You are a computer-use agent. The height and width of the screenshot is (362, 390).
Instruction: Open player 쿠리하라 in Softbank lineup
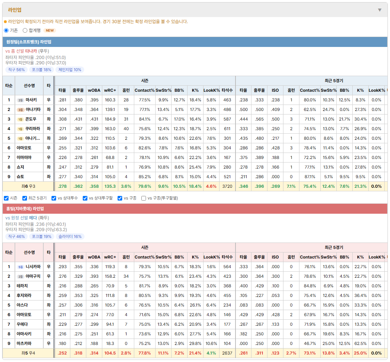tap(33, 129)
